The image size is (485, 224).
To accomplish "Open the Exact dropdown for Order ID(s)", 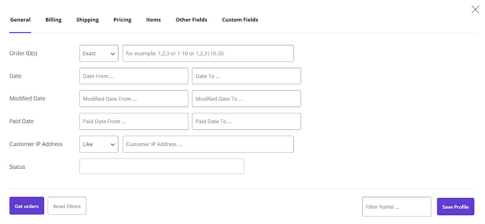I will [x=99, y=53].
